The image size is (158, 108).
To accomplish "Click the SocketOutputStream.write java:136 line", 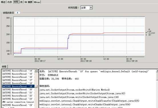I will 79,97.
